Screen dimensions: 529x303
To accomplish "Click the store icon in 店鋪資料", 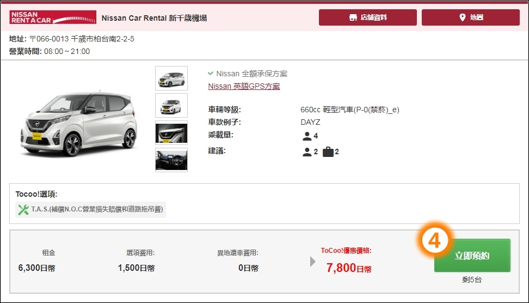I will point(353,17).
